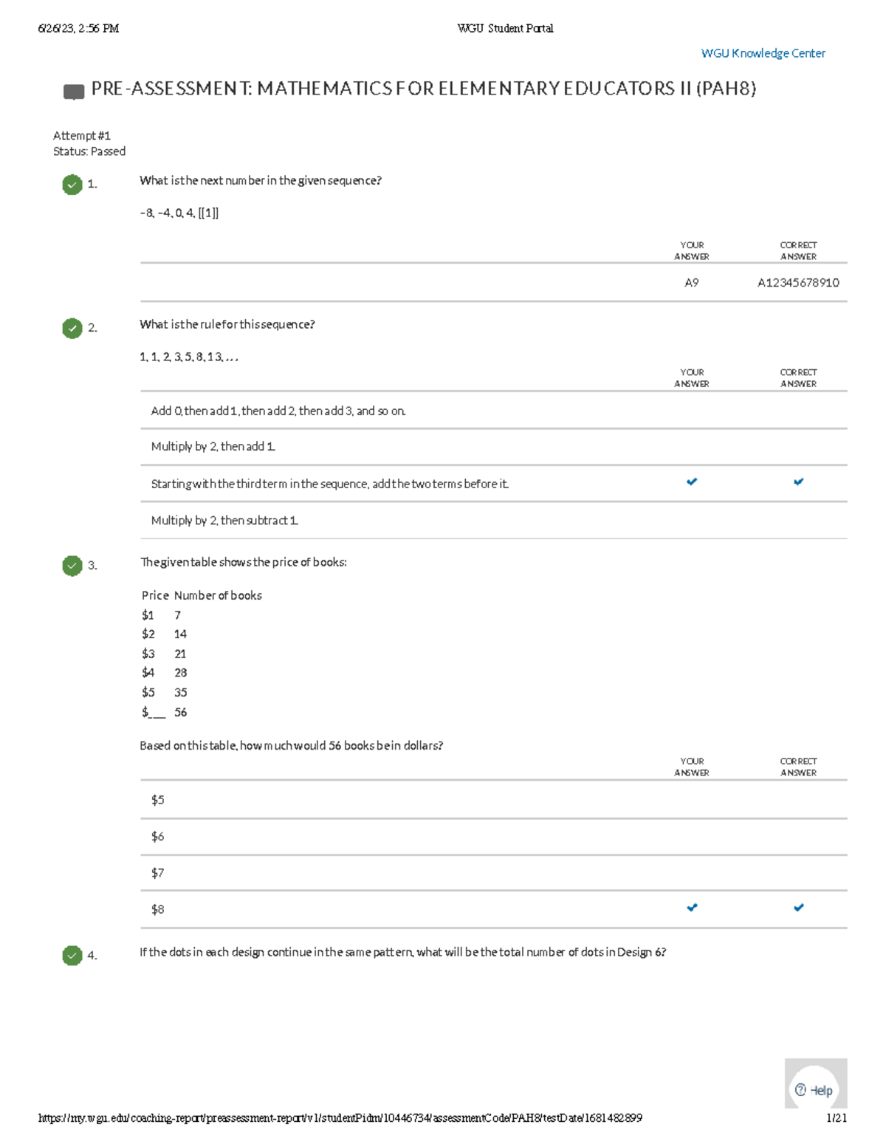Viewport: 886px width, 1147px height.
Task: Click your-answer checkmark for the third-term rule
Action: coord(692,482)
